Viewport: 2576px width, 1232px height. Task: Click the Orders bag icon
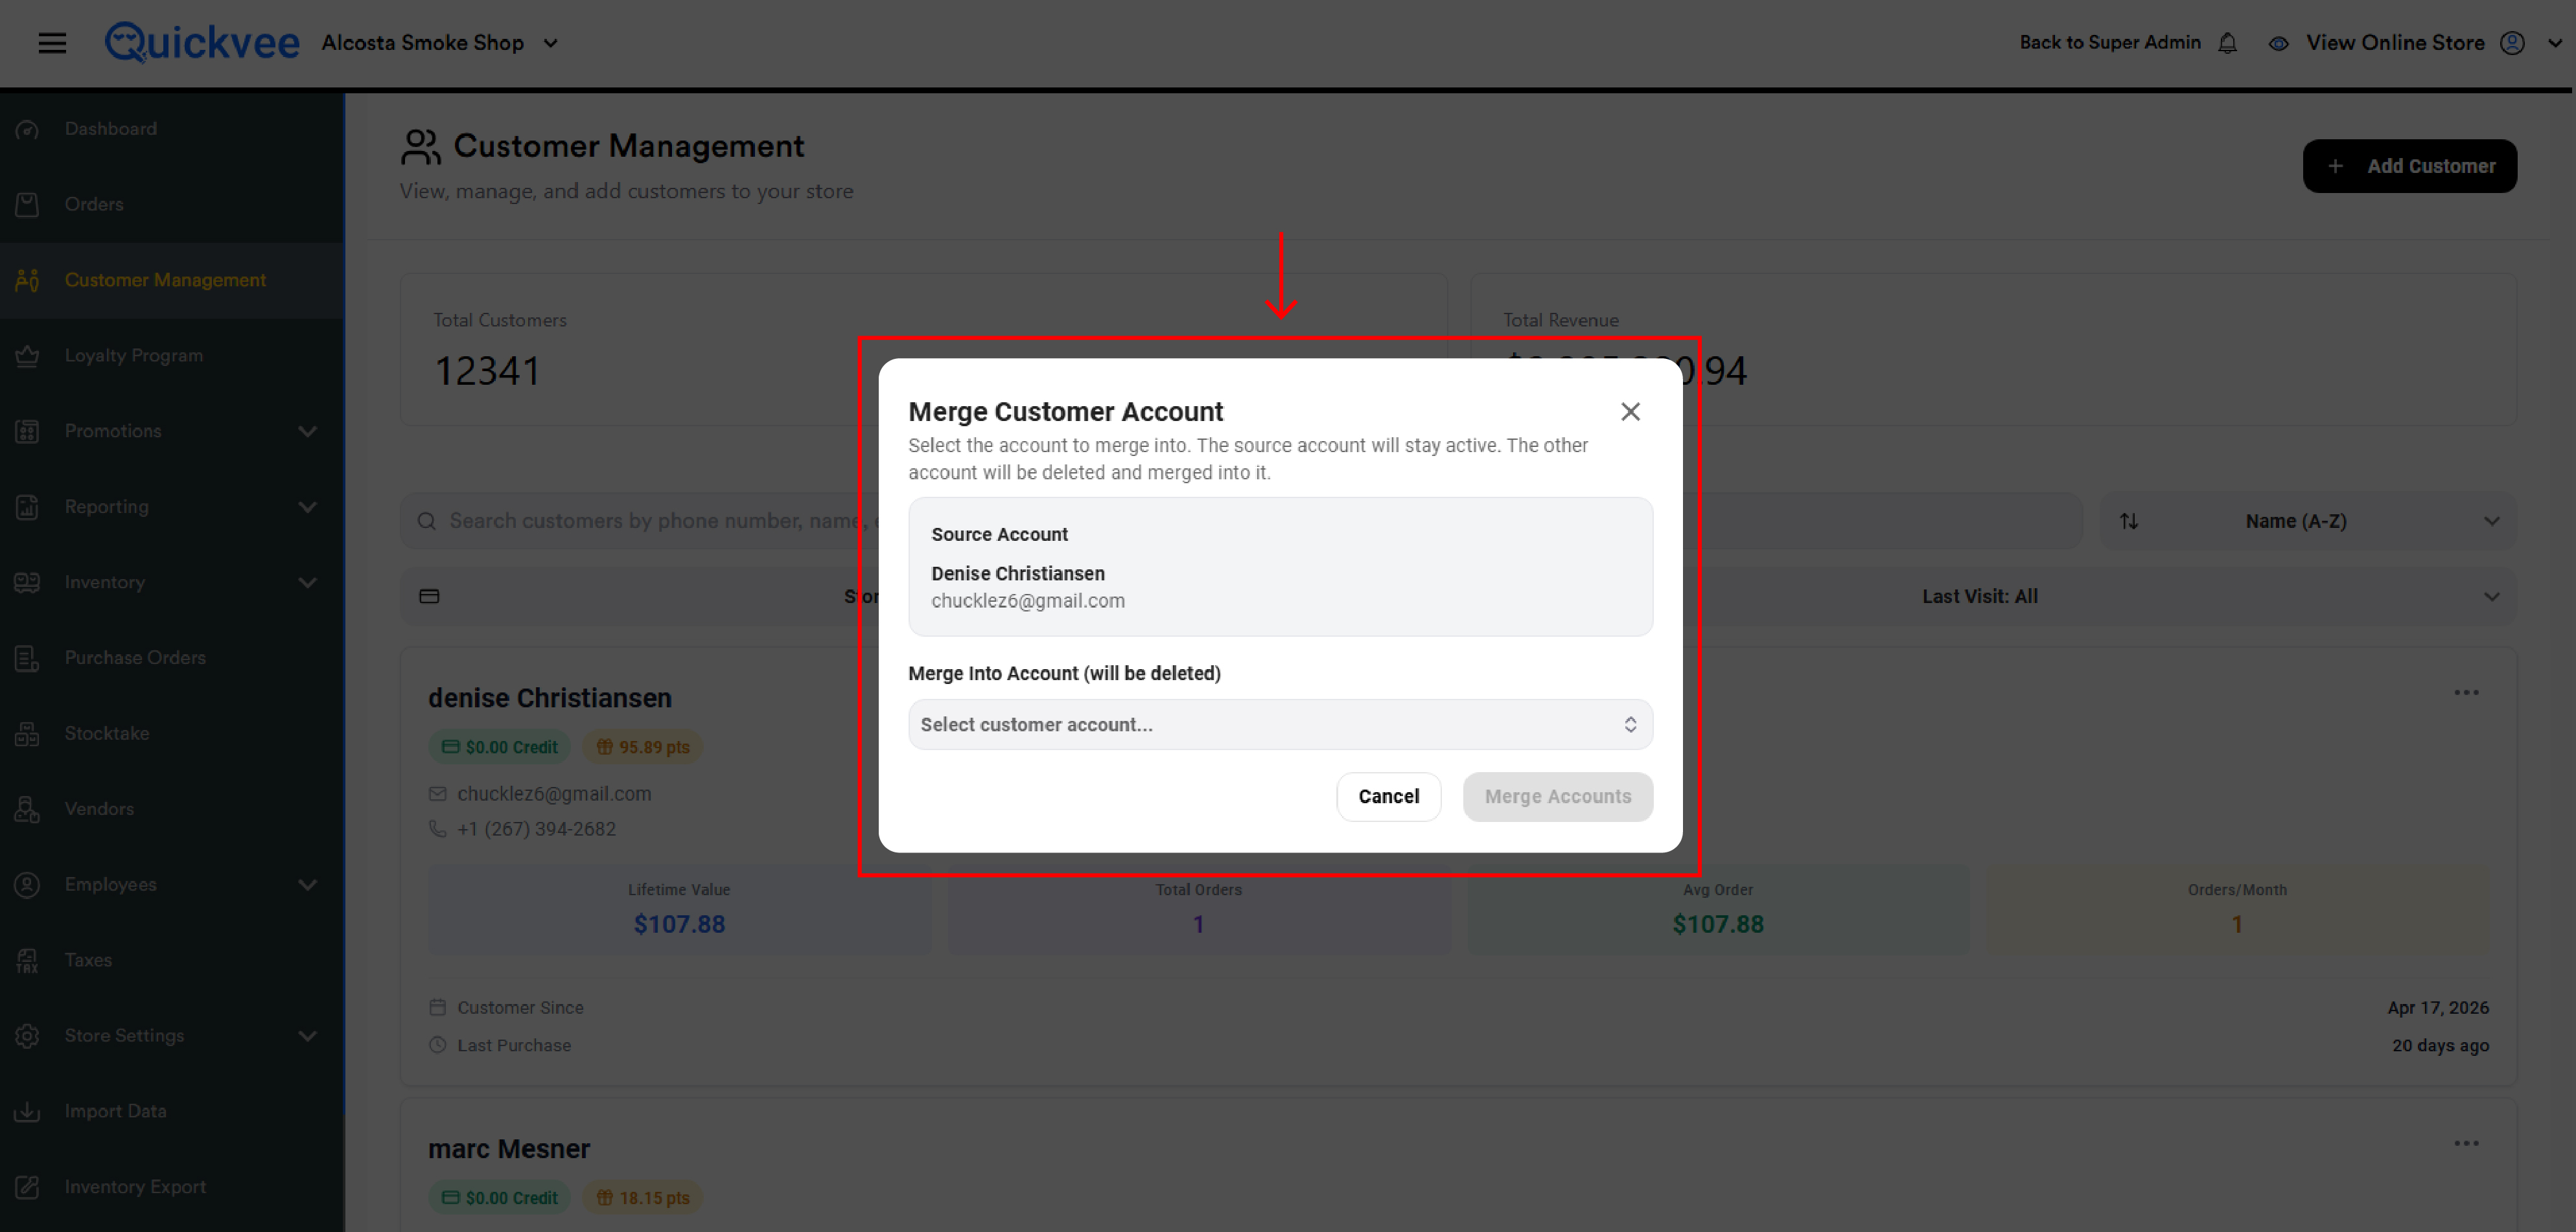pyautogui.click(x=27, y=204)
